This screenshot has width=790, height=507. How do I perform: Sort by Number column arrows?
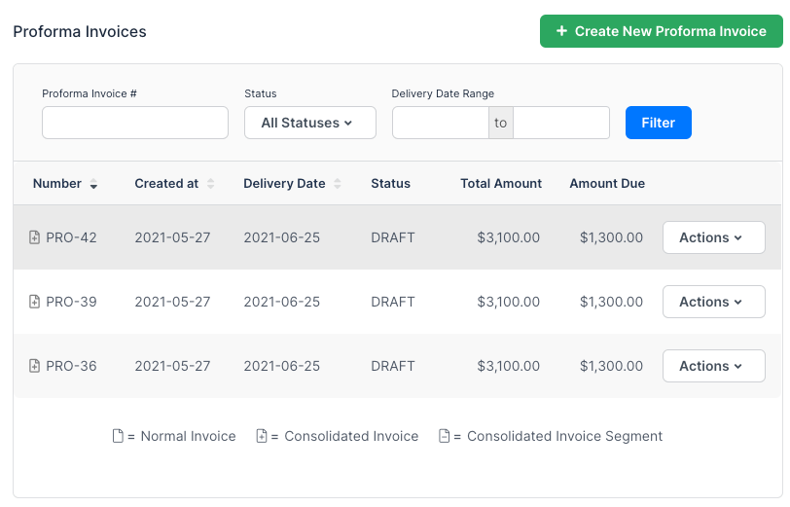click(93, 184)
